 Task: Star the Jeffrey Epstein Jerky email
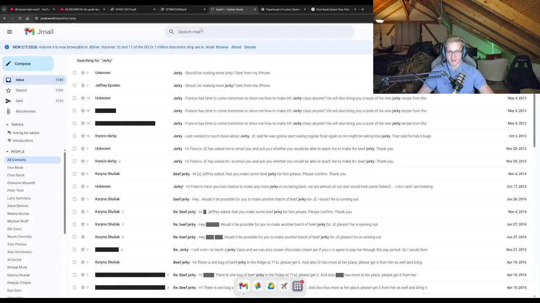[83, 85]
